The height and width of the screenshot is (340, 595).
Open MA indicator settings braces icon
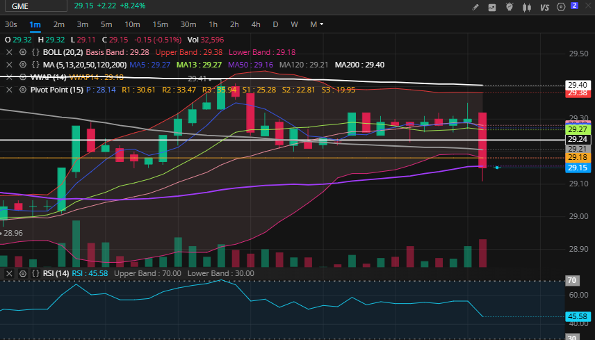coord(35,65)
